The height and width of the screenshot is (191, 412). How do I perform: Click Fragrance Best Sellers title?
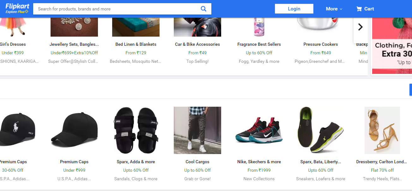(x=259, y=44)
